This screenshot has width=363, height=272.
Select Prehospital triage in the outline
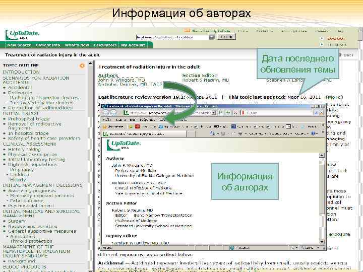point(29,119)
